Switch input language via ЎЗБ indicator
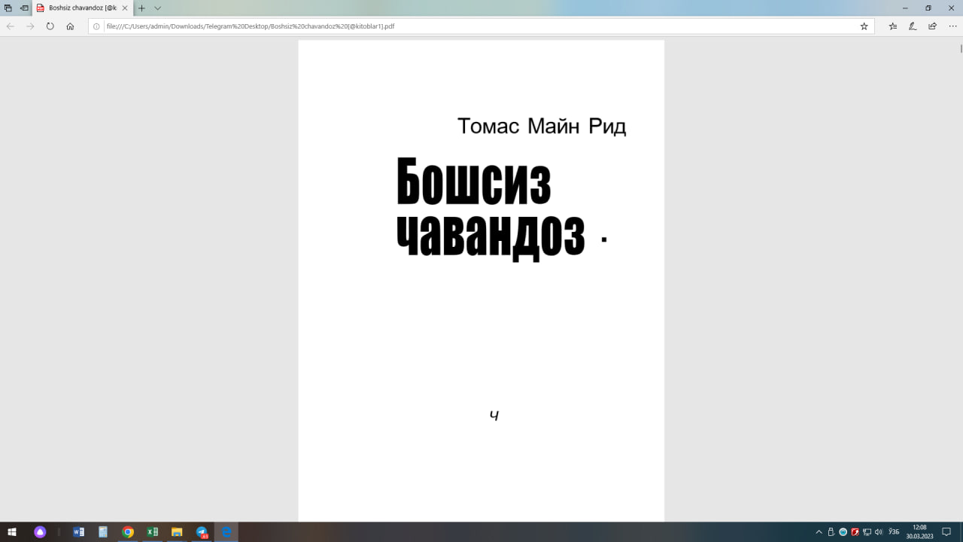 [x=894, y=532]
